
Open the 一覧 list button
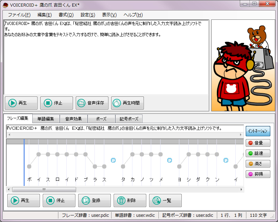[165, 200]
